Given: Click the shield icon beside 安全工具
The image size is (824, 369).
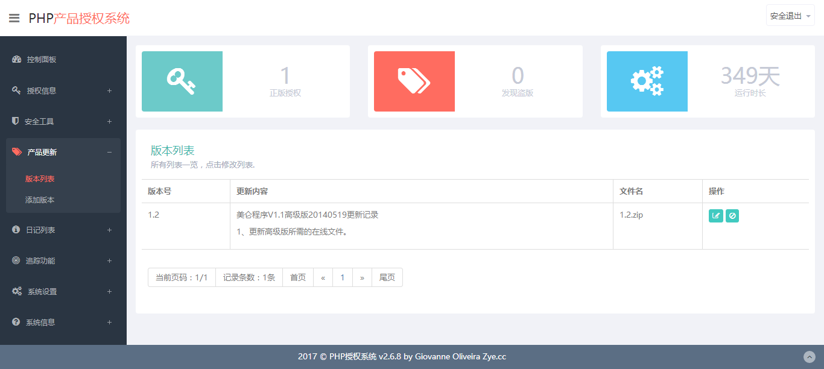Looking at the screenshot, I should (15, 121).
